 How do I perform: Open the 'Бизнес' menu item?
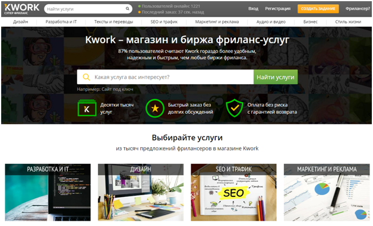(311, 22)
